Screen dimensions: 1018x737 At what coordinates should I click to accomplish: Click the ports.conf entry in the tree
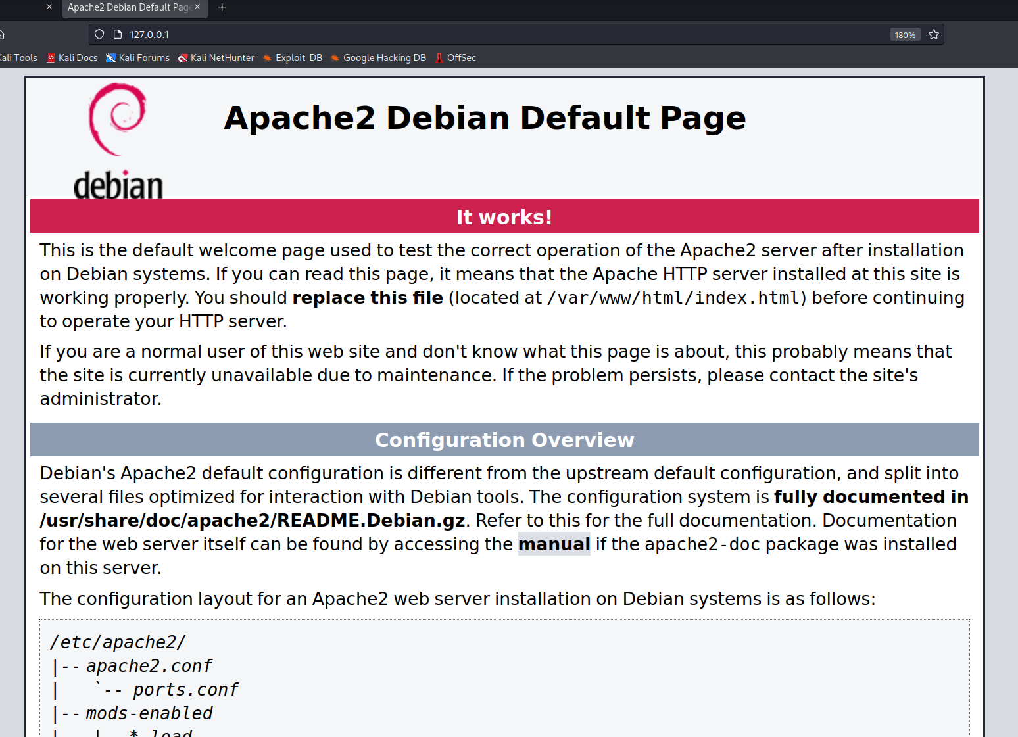[x=185, y=690]
